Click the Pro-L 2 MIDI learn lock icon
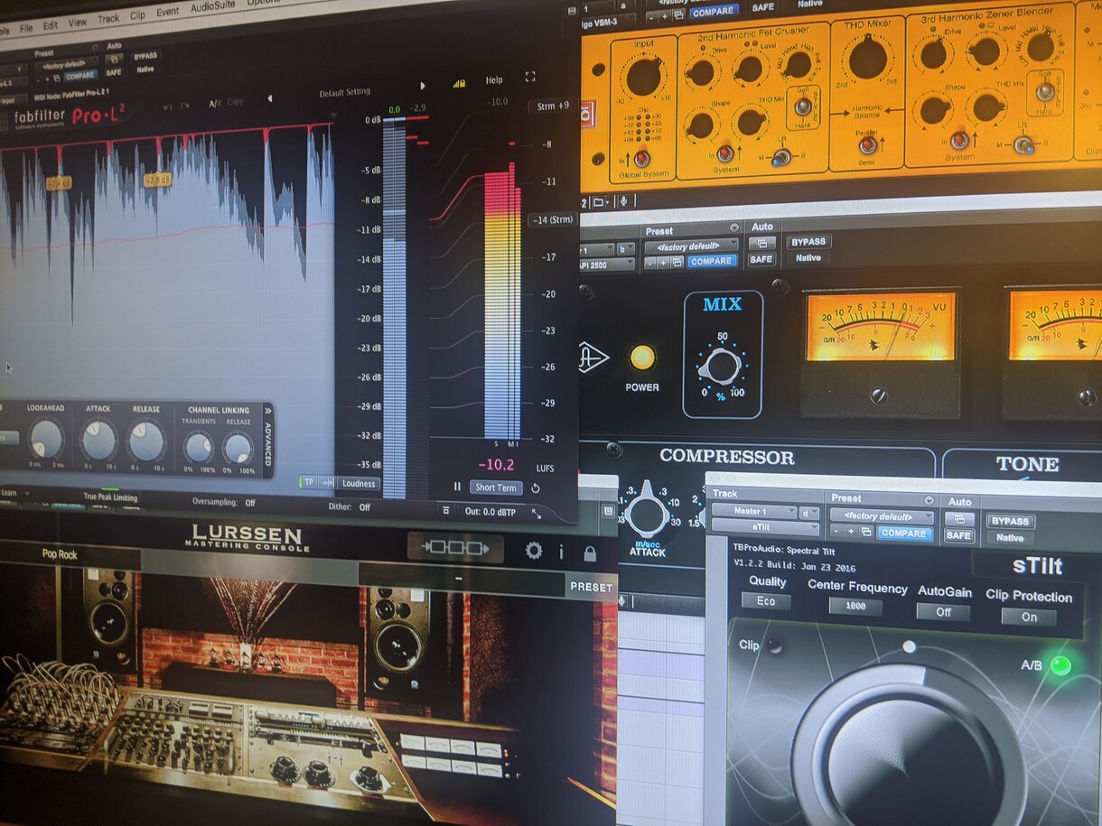The image size is (1102, 826). [459, 83]
